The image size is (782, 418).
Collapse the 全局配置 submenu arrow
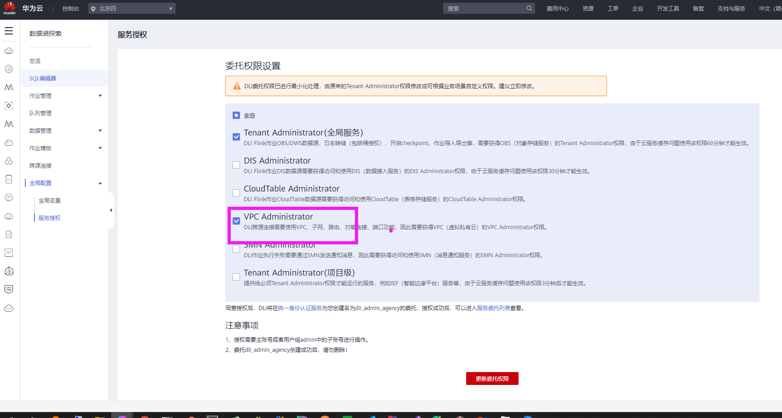click(100, 183)
